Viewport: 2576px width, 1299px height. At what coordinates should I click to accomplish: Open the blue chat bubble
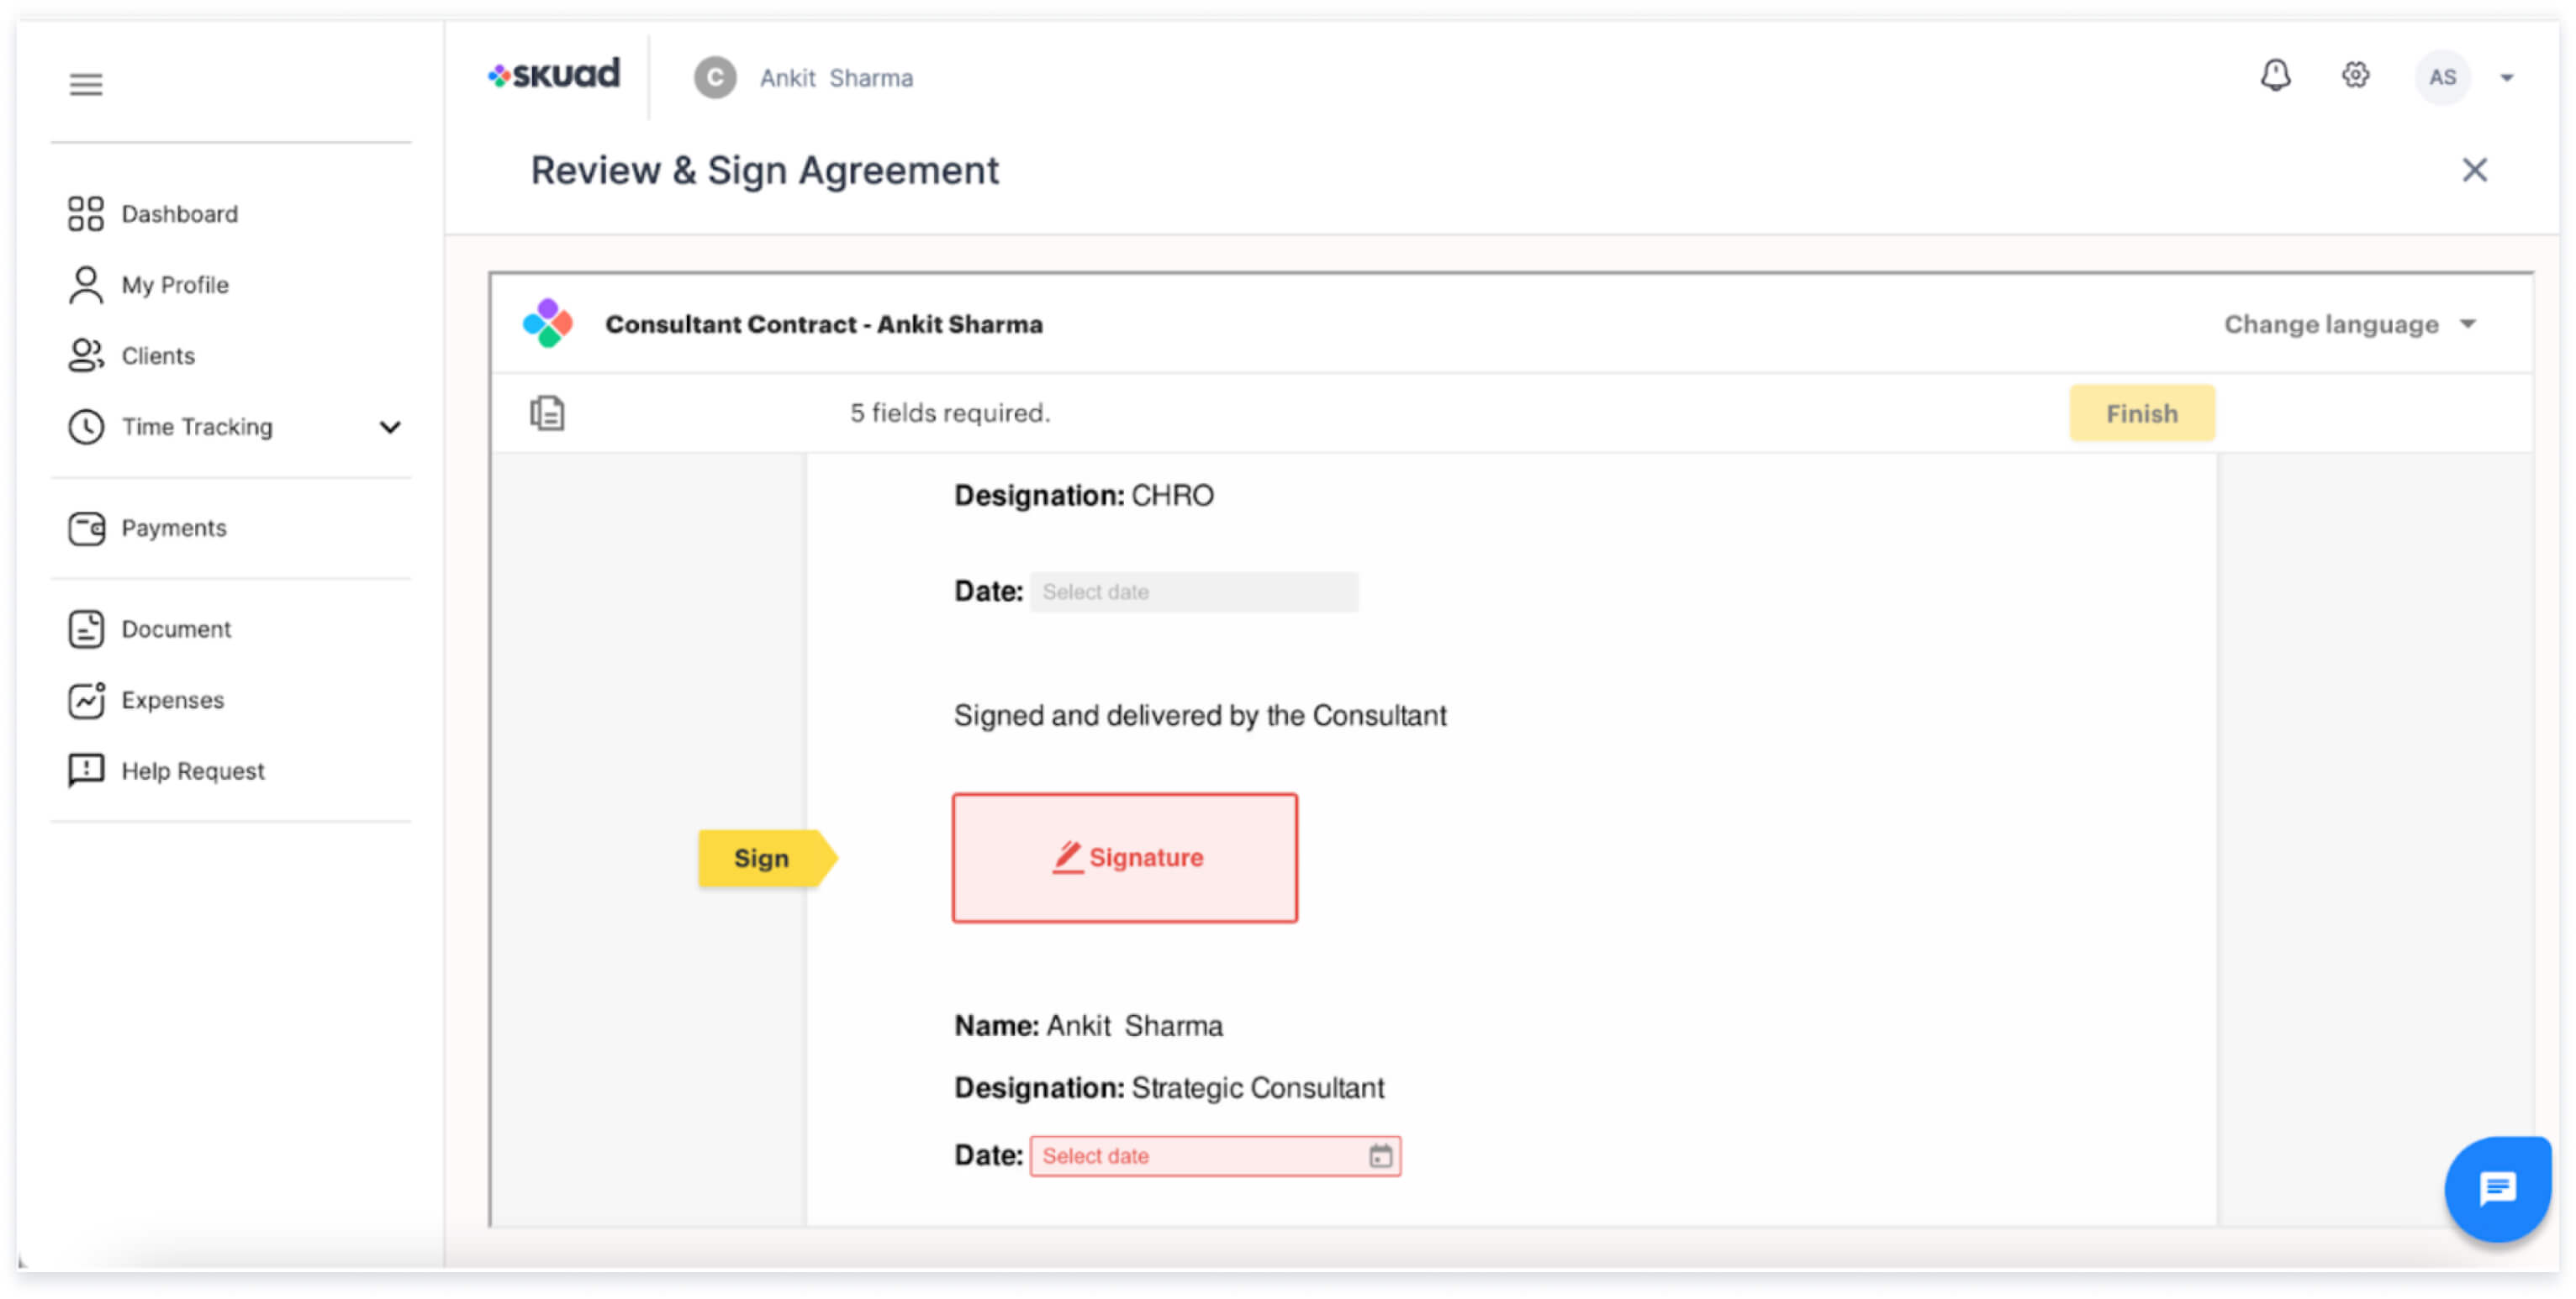(2497, 1188)
